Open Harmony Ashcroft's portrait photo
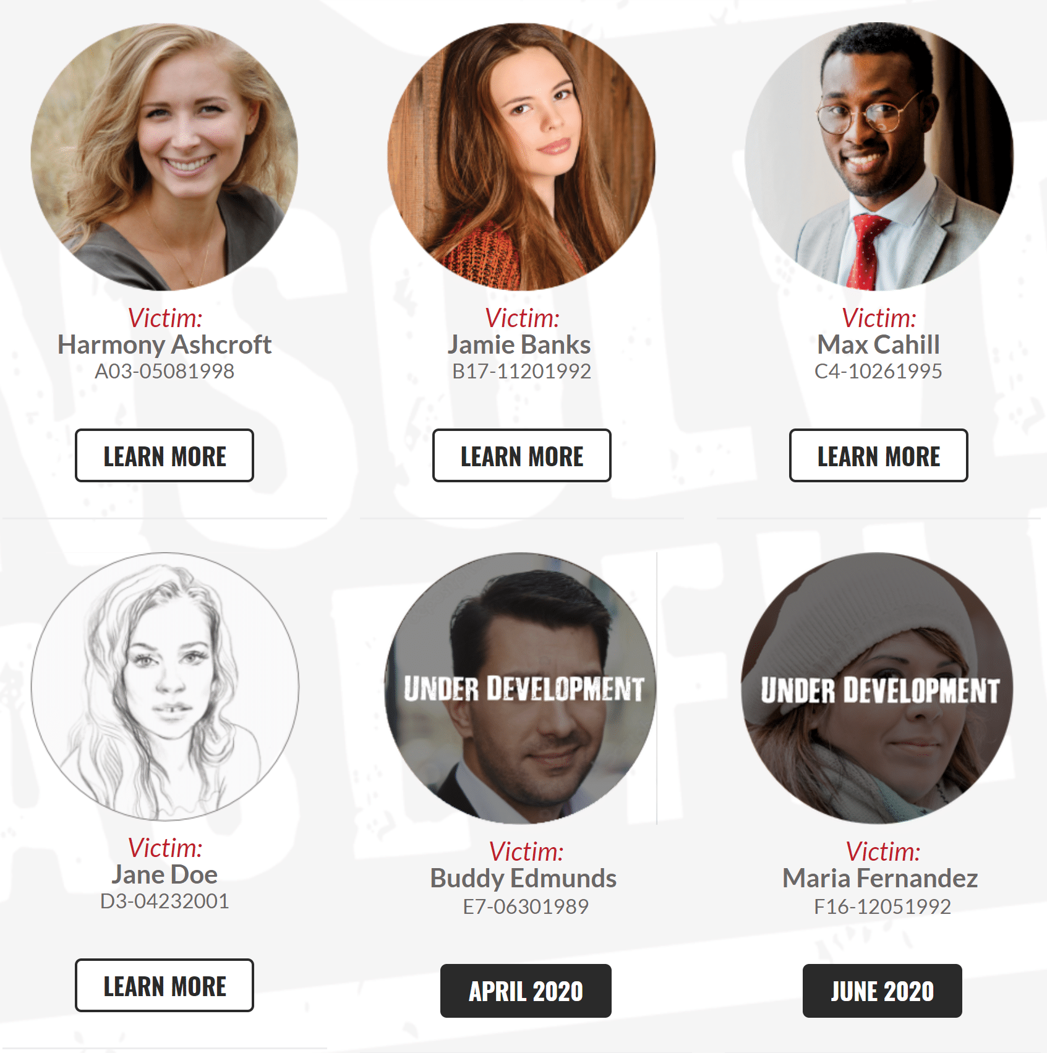Screen dimensions: 1047x1053 [x=165, y=157]
